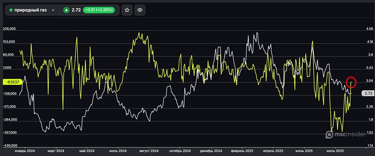Select the red circle marker on the chart
Screen dimensions: 375x156
pos(352,81)
